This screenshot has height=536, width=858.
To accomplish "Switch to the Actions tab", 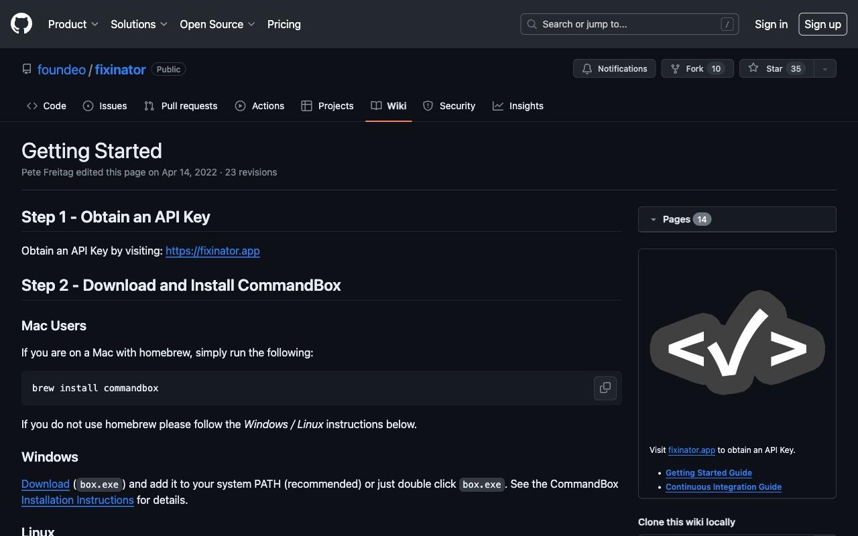I will (x=259, y=106).
